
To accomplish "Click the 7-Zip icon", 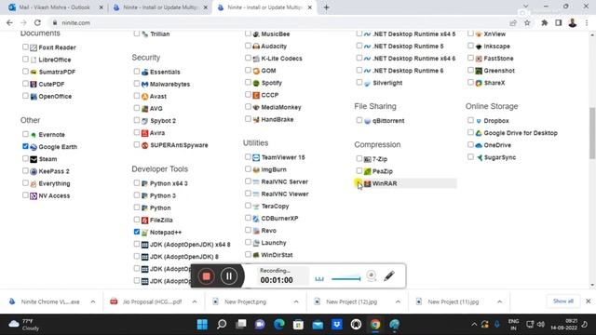I will coord(367,159).
